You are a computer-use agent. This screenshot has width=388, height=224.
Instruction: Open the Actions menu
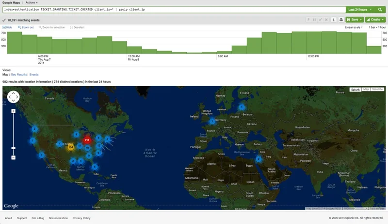pyautogui.click(x=32, y=2)
